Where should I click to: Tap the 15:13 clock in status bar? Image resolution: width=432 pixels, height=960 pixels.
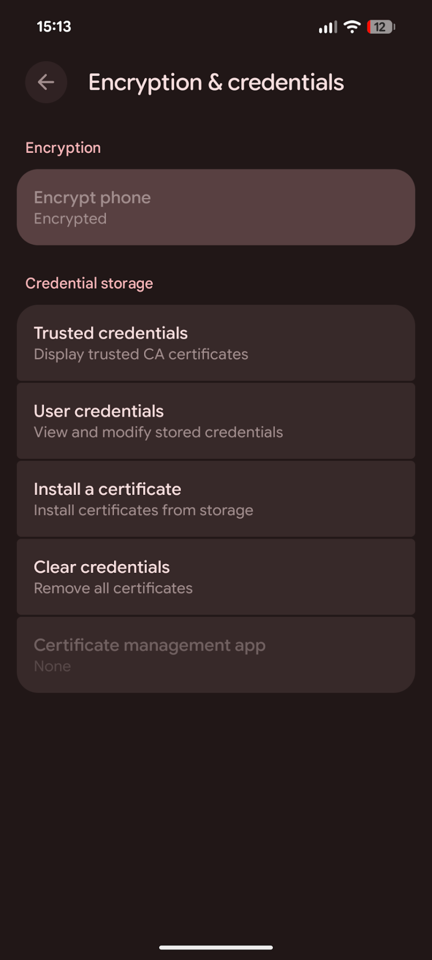[54, 26]
